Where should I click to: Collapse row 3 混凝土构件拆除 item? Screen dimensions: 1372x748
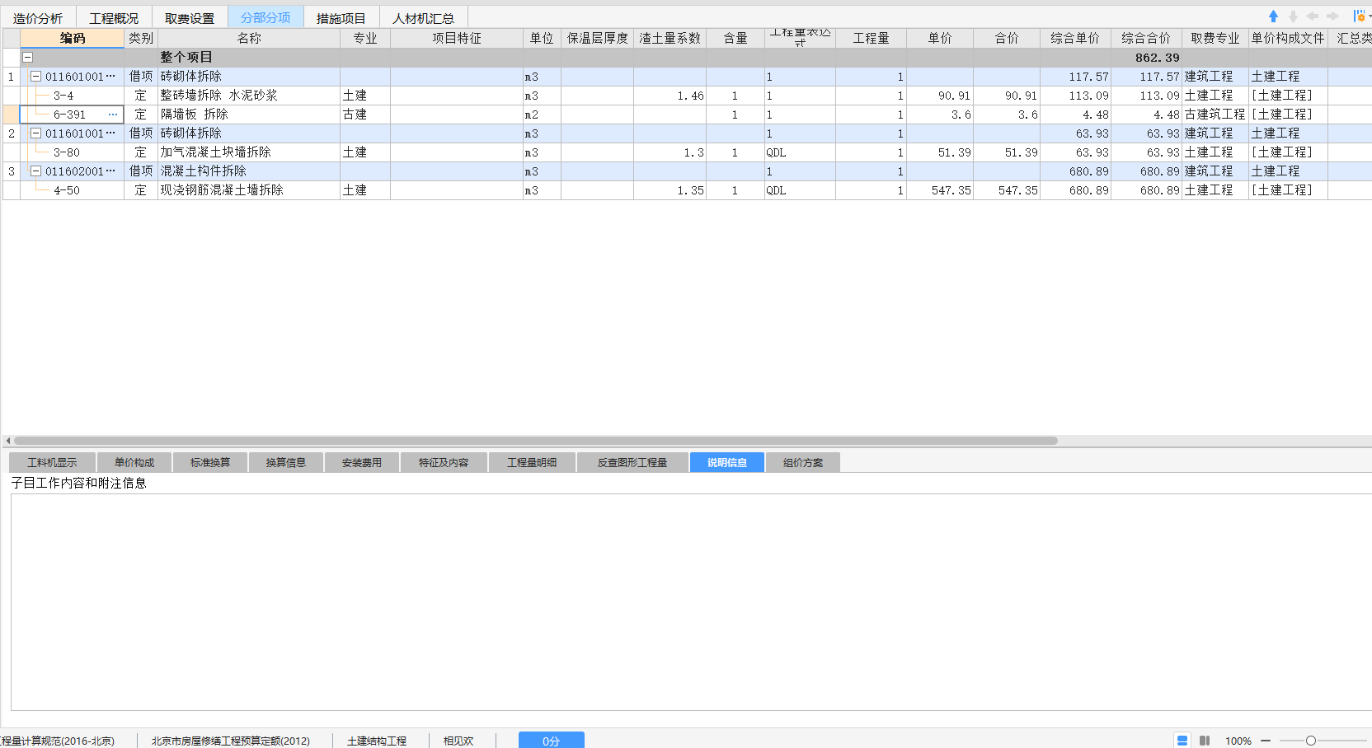point(35,171)
